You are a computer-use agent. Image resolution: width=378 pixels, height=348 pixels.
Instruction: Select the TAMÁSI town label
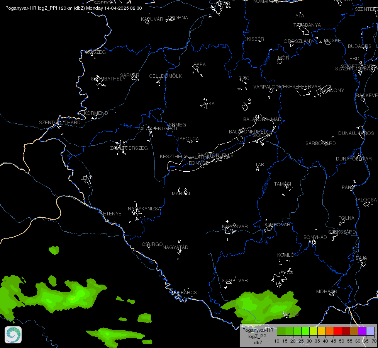tap(283, 184)
